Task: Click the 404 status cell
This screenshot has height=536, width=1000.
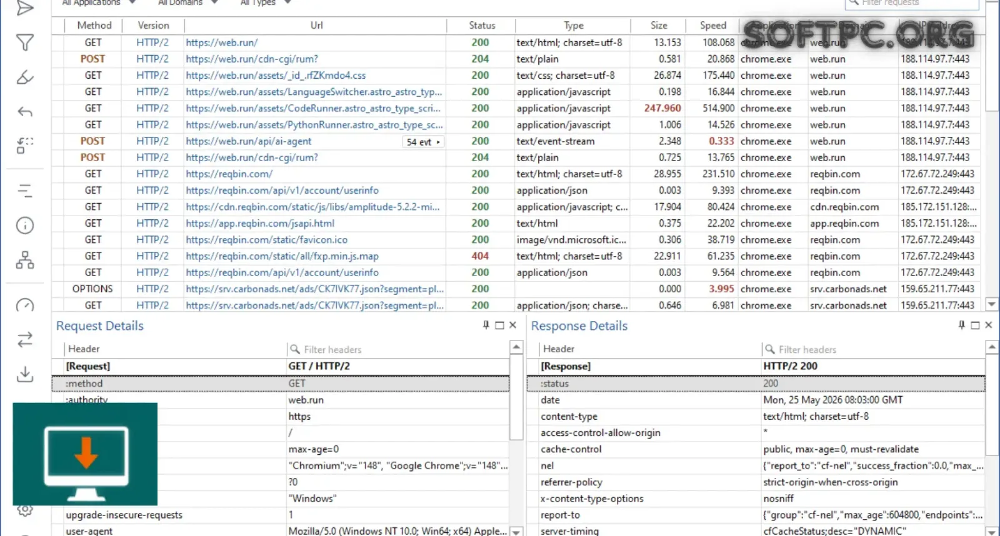Action: click(x=480, y=256)
